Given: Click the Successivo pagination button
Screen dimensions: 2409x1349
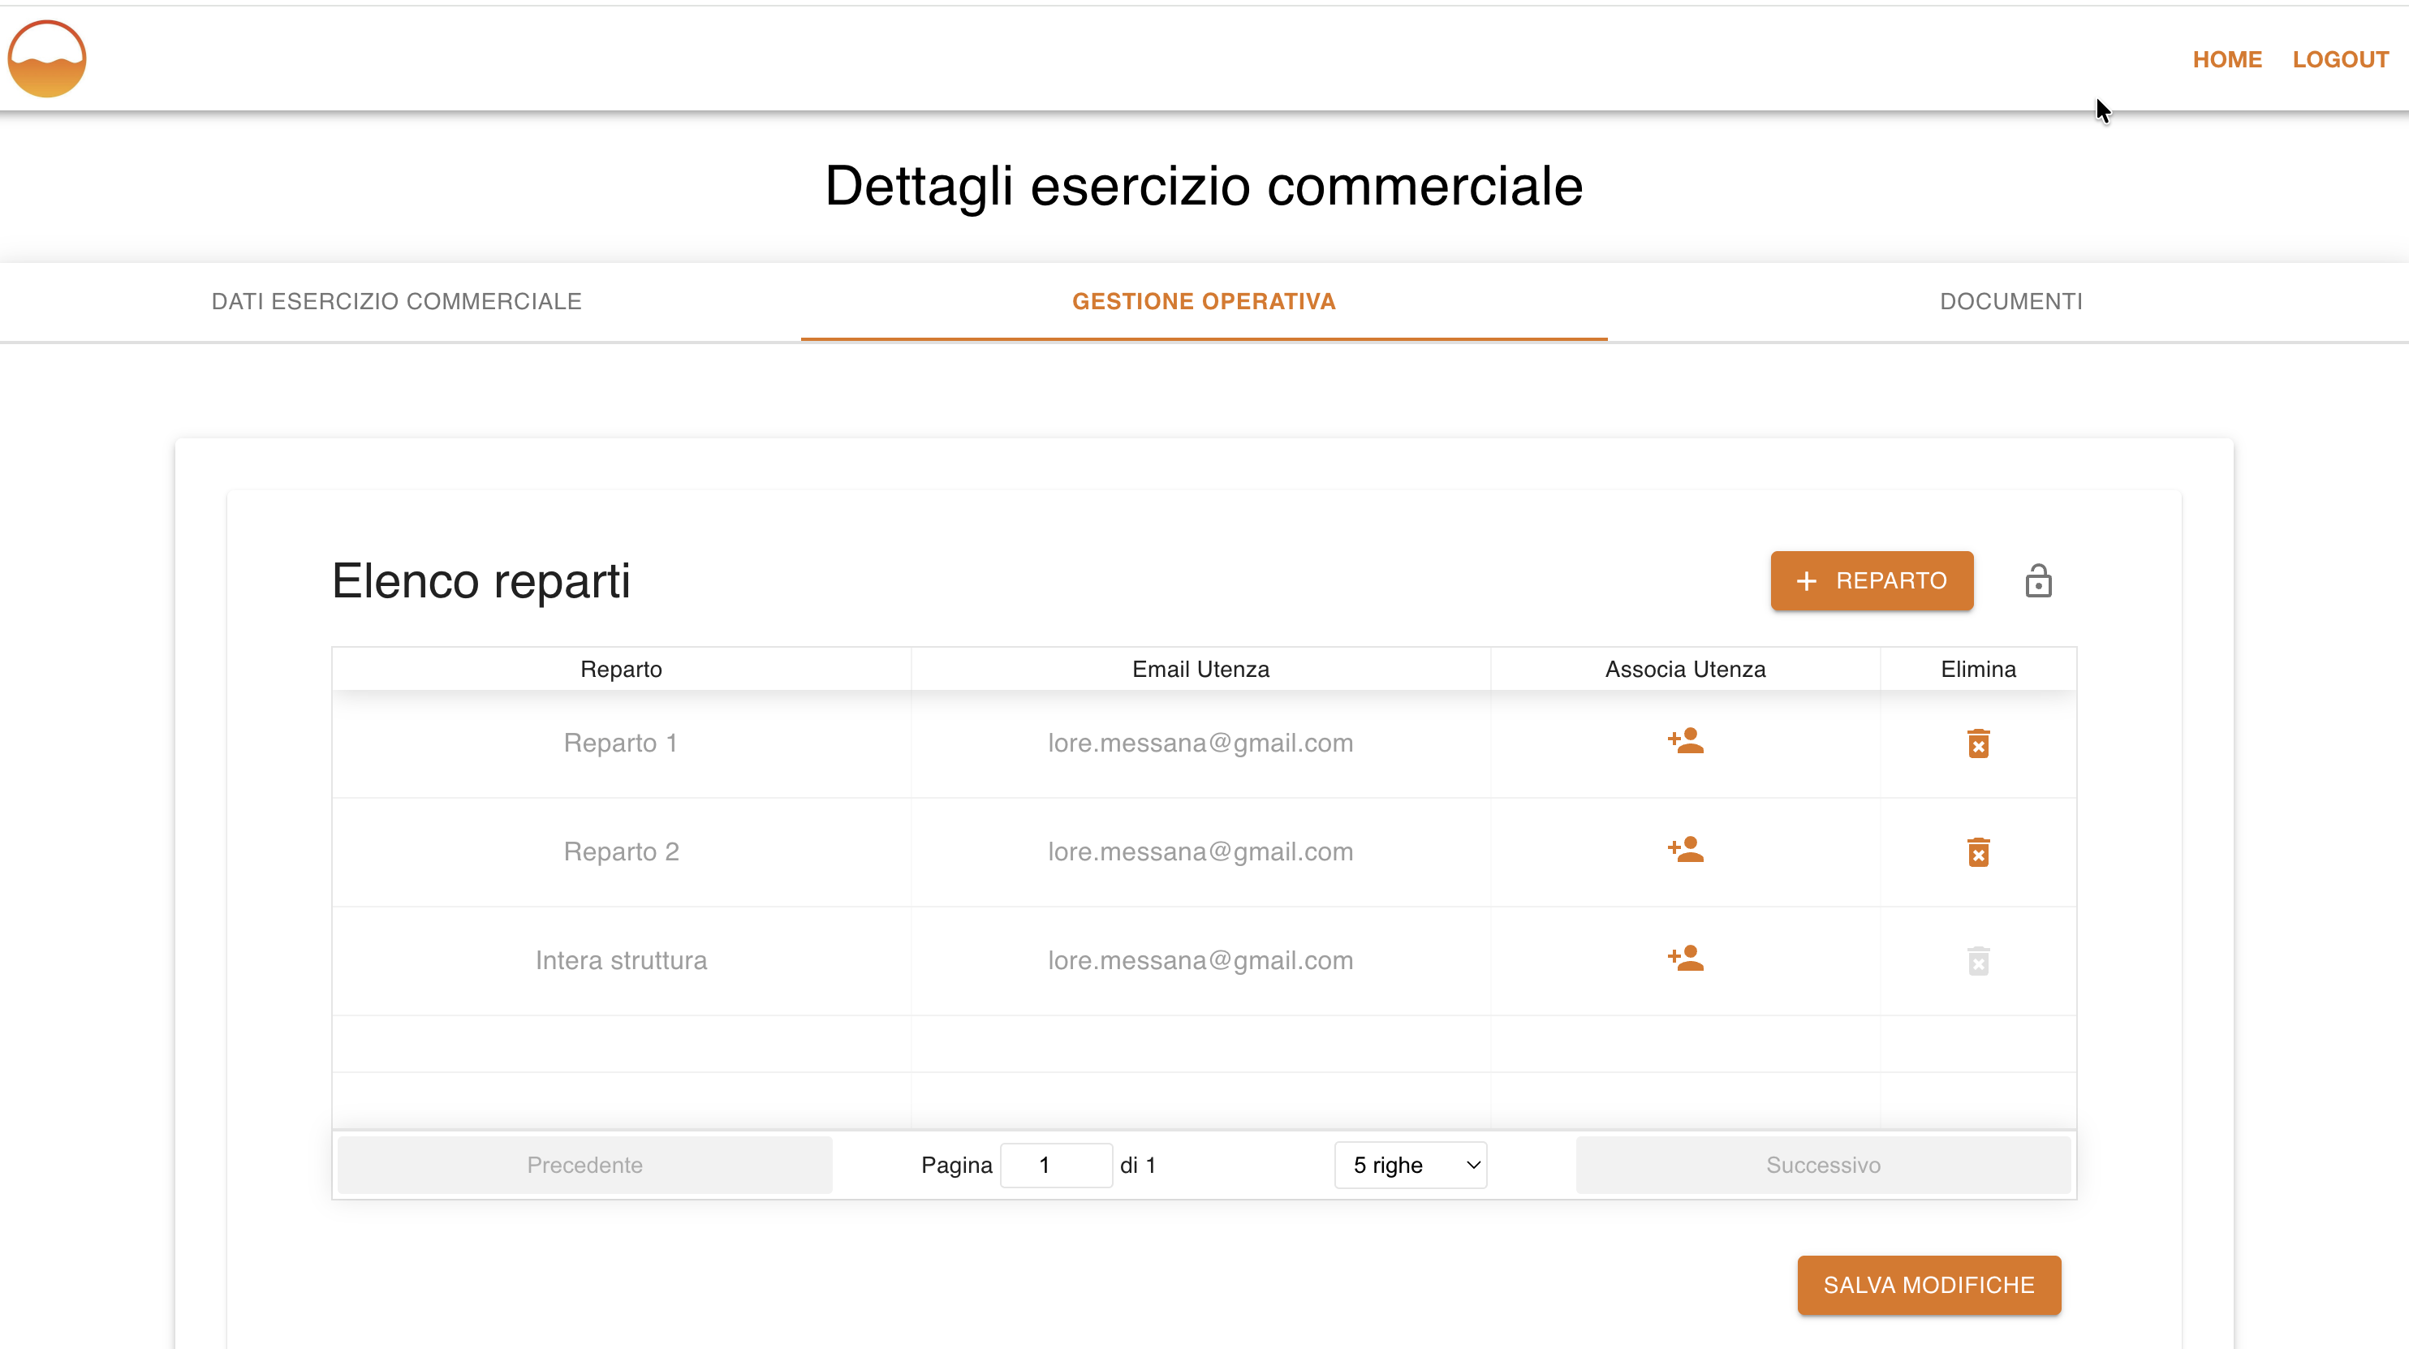Looking at the screenshot, I should (x=1823, y=1165).
